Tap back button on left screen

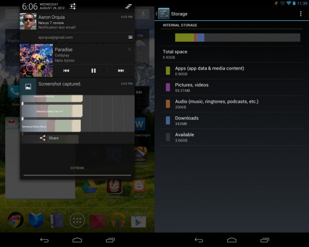pos(45,240)
